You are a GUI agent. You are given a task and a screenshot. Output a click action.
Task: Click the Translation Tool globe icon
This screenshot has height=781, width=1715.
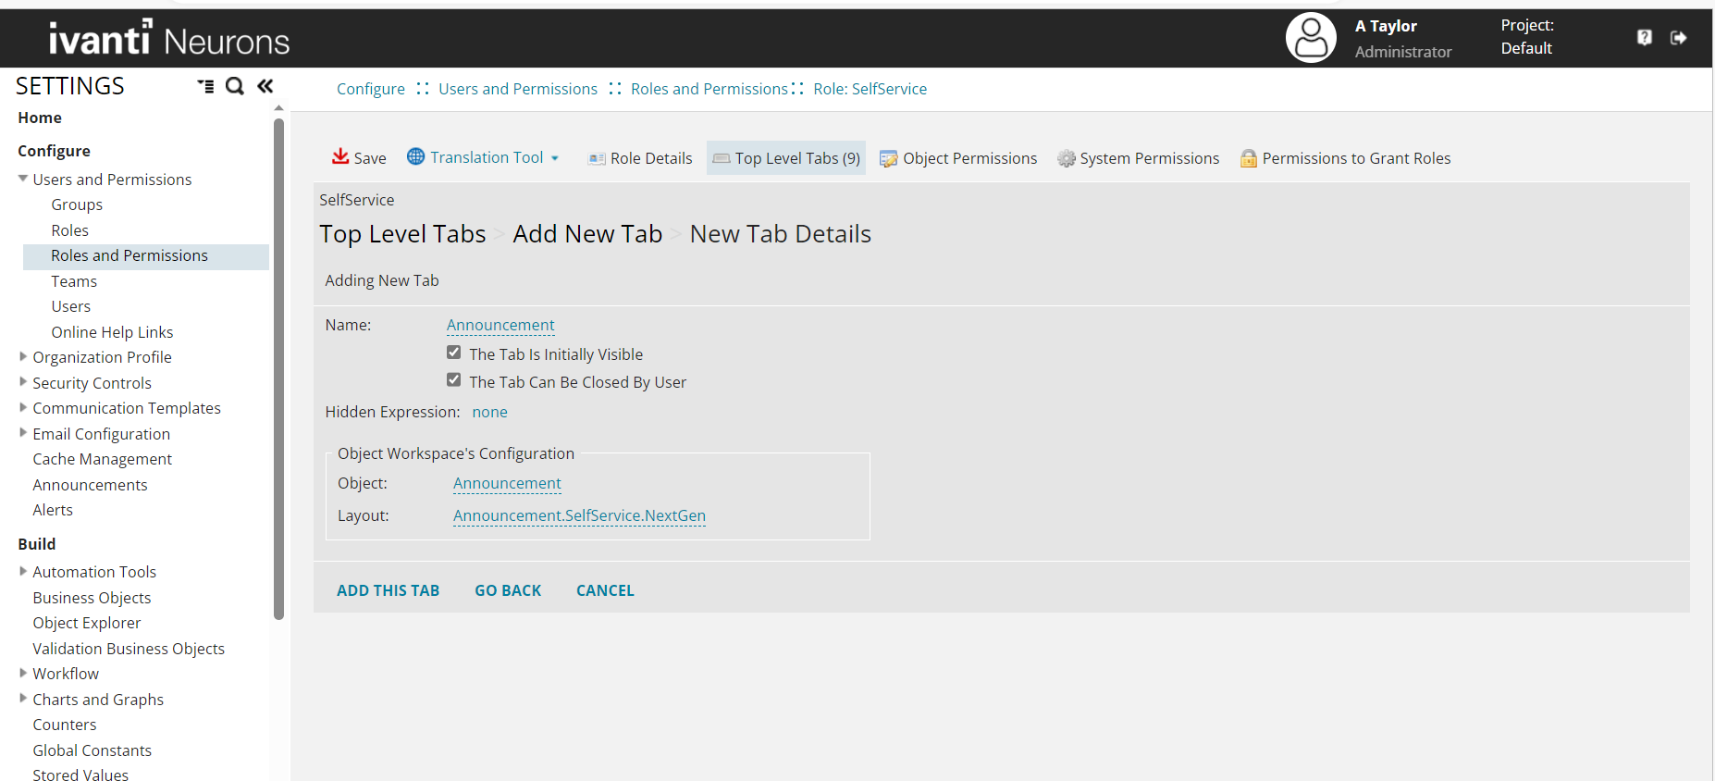(x=416, y=156)
